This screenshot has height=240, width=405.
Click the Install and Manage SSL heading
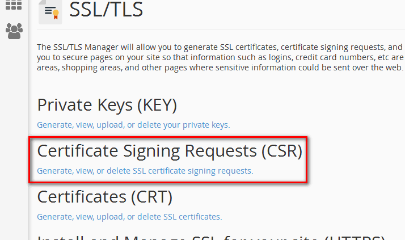211,237
